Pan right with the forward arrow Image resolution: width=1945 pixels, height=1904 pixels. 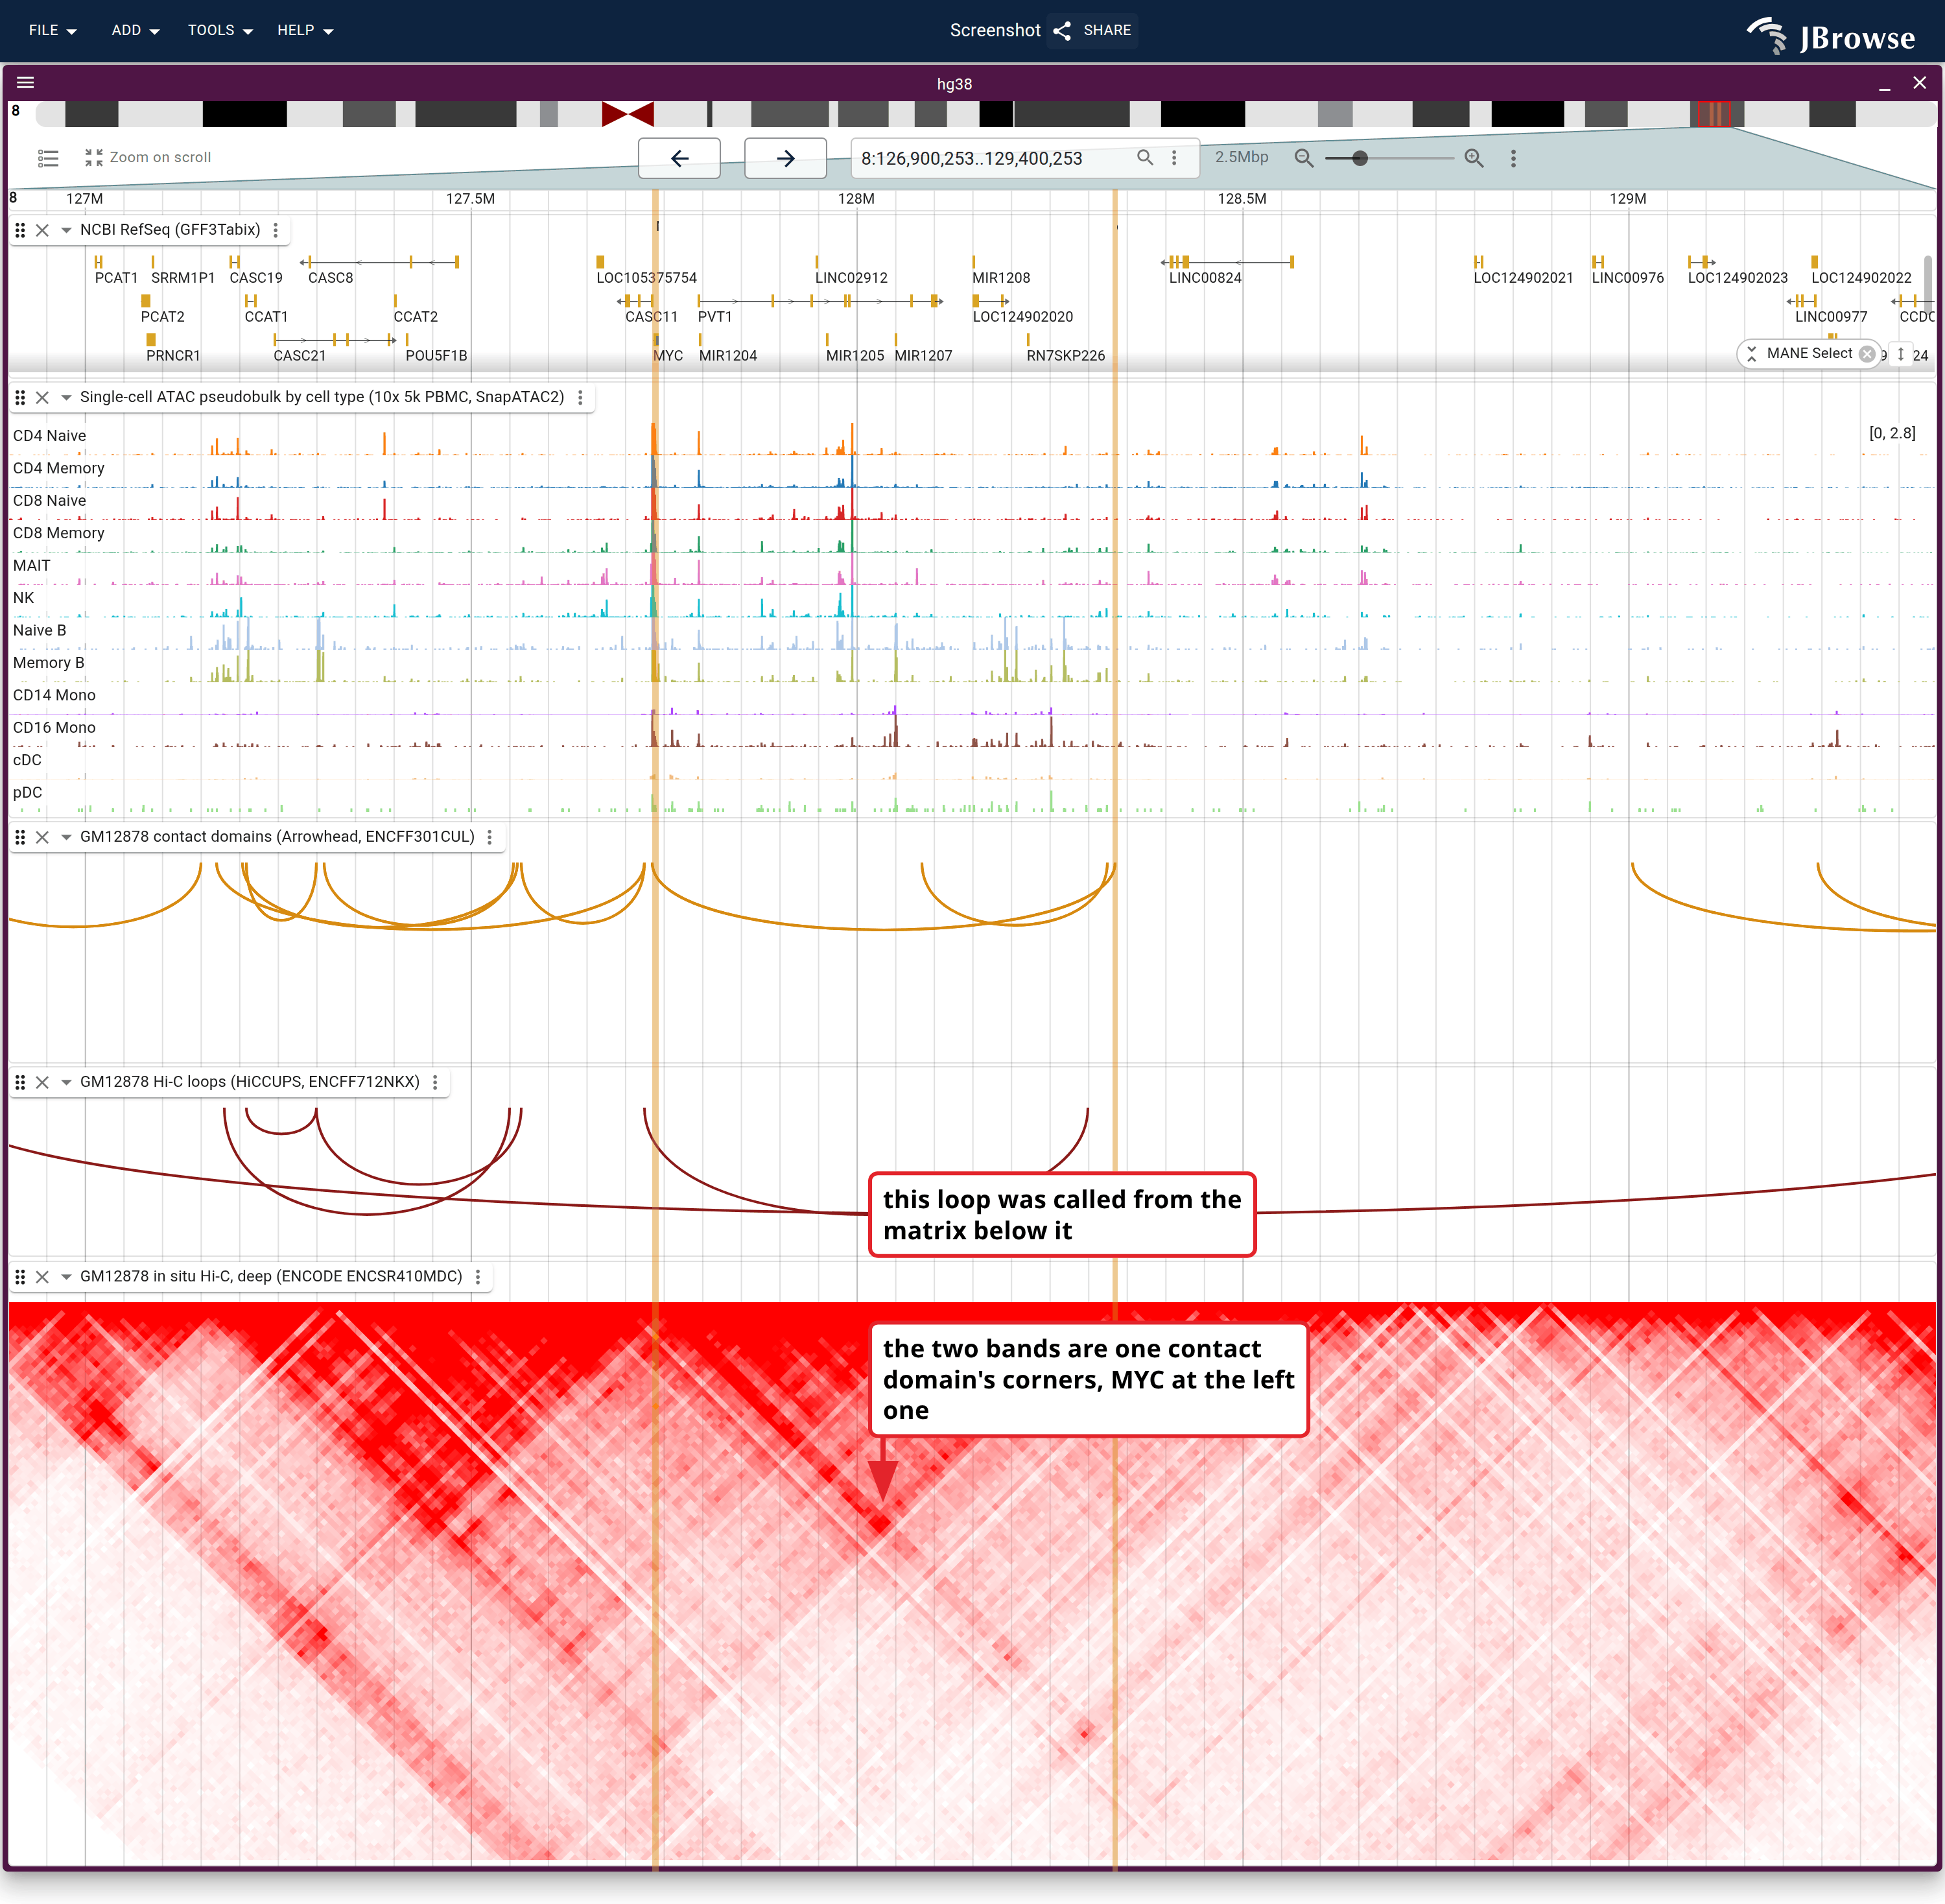point(786,158)
